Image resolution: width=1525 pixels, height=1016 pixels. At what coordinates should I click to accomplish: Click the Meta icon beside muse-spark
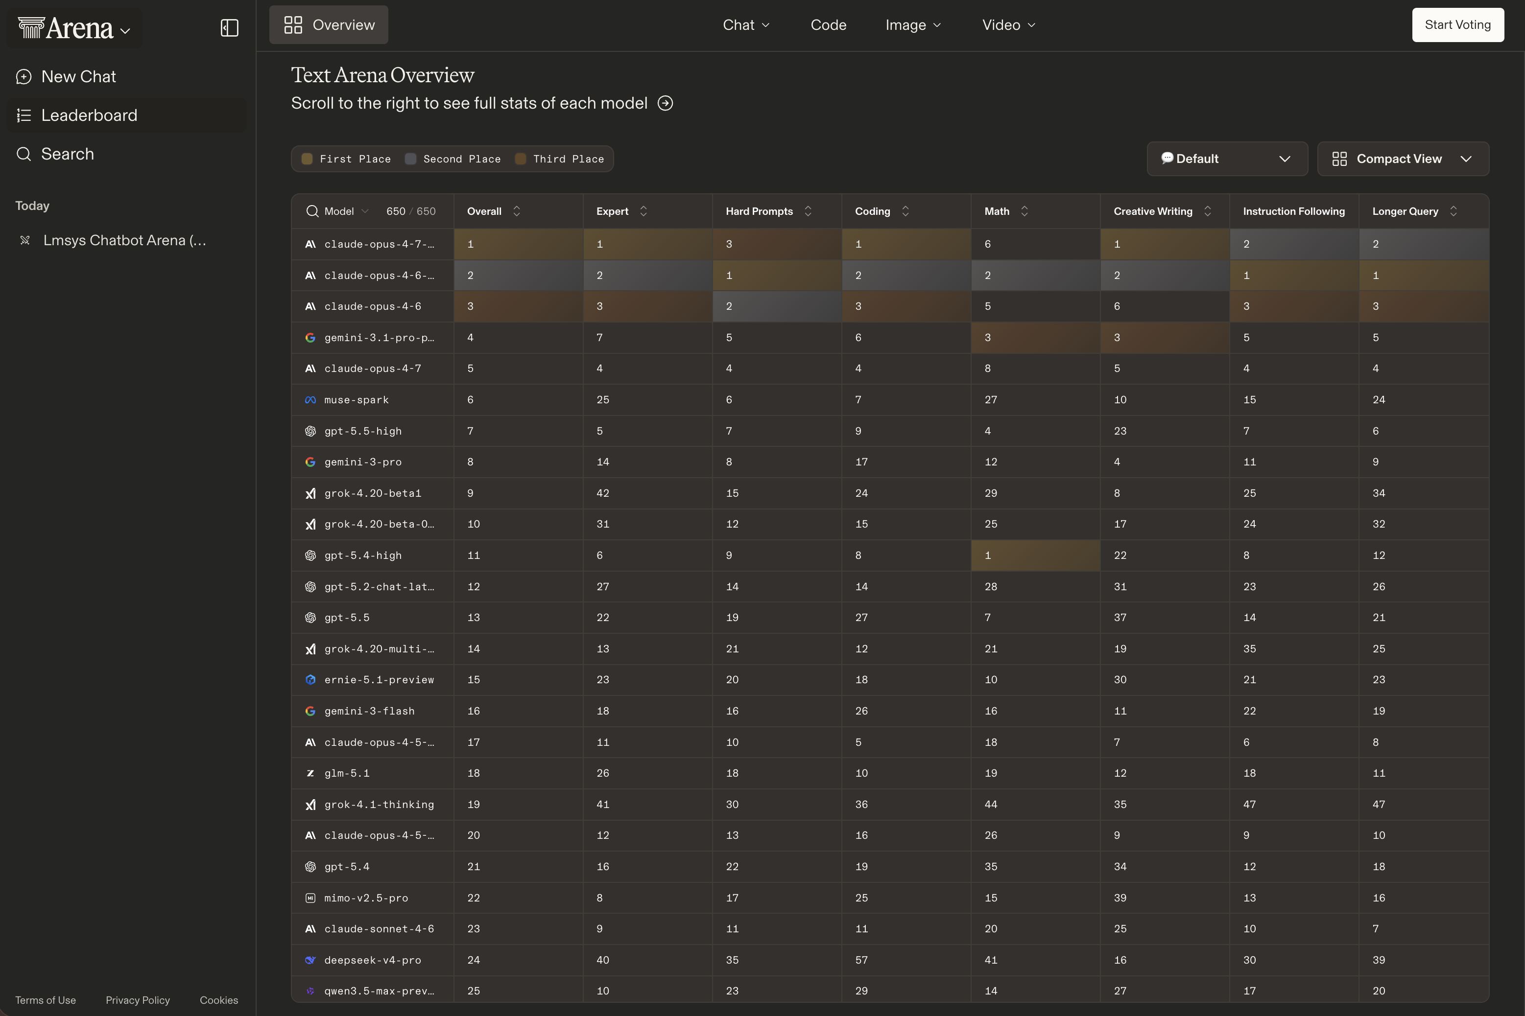click(x=310, y=400)
